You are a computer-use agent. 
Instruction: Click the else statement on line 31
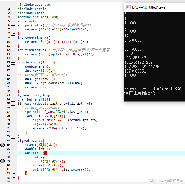pyautogui.click(x=59, y=128)
